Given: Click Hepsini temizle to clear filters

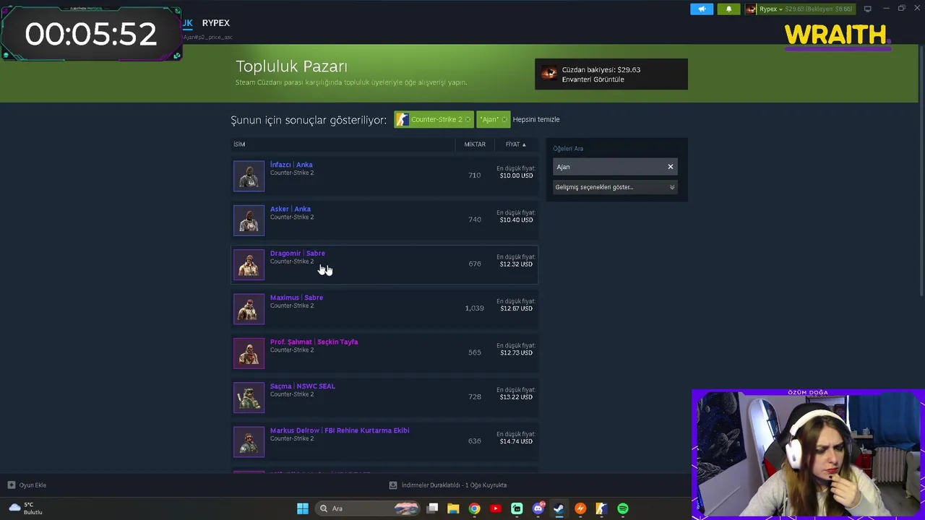Looking at the screenshot, I should (536, 120).
